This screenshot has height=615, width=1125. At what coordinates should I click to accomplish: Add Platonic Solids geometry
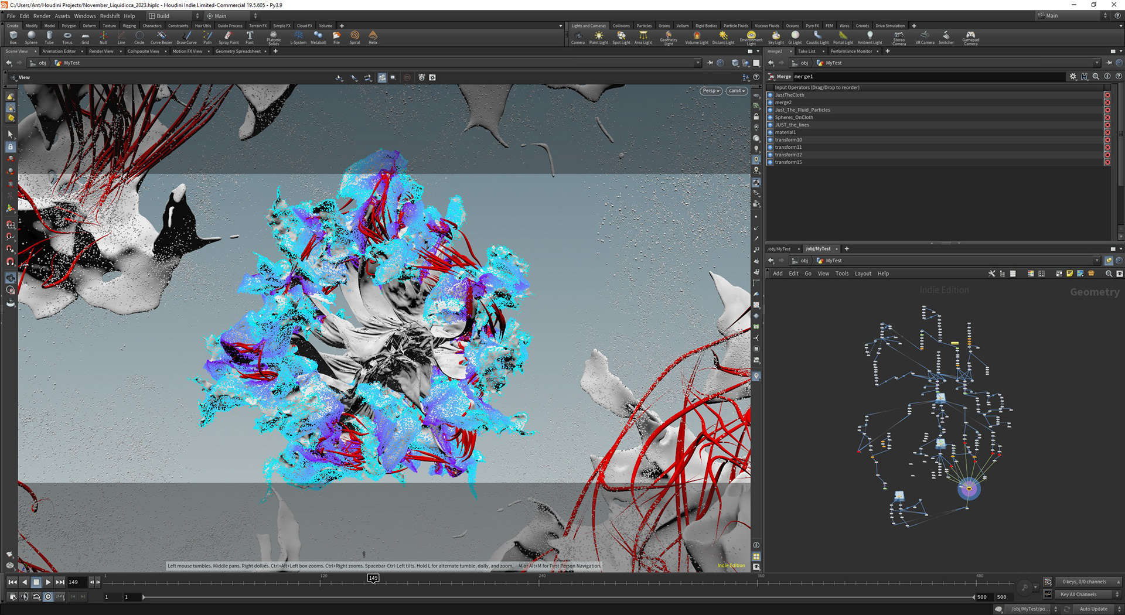[x=274, y=38]
